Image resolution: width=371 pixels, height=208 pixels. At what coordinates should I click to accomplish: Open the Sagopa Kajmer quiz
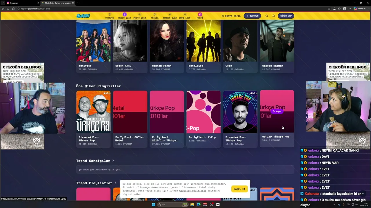point(277,46)
